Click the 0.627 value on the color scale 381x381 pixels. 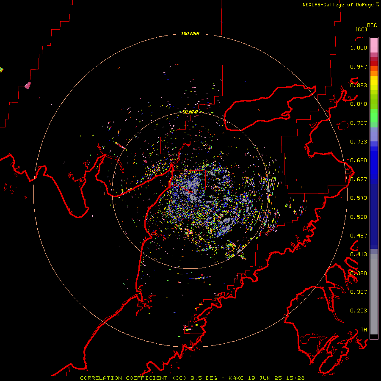point(359,179)
